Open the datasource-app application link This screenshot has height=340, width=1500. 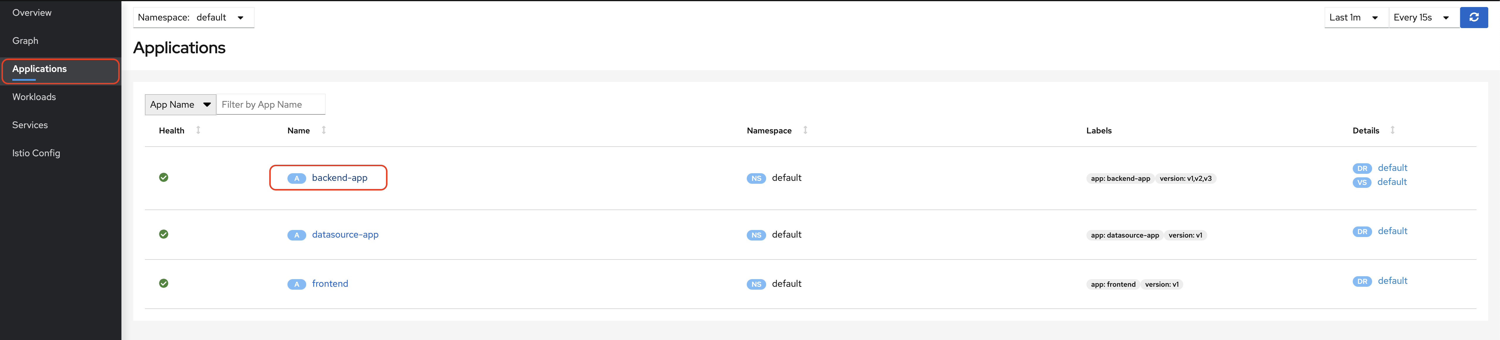pos(345,235)
